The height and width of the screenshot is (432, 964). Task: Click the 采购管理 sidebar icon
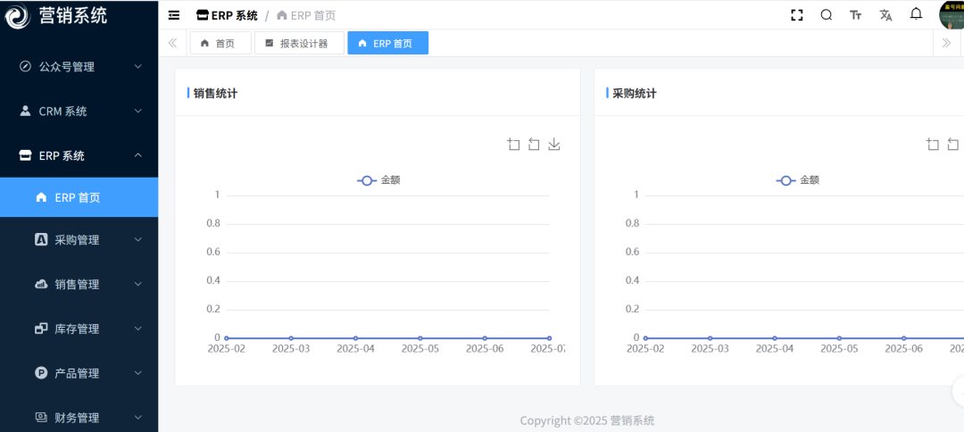[x=41, y=240]
